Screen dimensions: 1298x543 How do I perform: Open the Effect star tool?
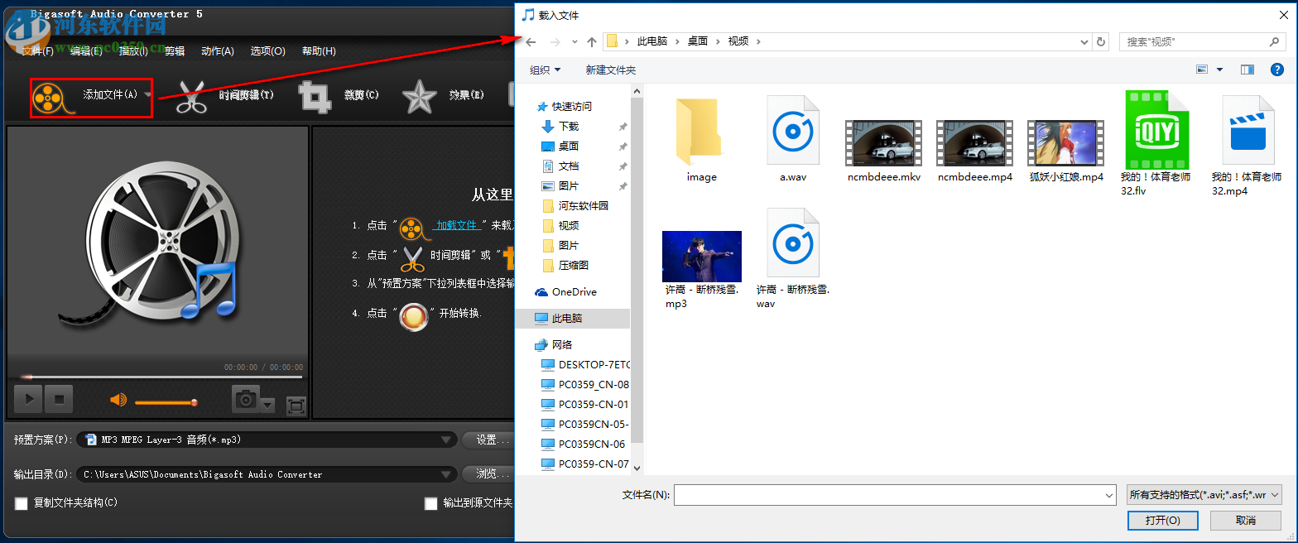coord(420,97)
